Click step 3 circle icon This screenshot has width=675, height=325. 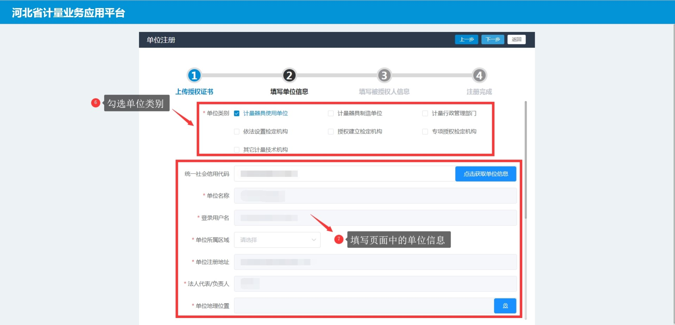pos(384,75)
